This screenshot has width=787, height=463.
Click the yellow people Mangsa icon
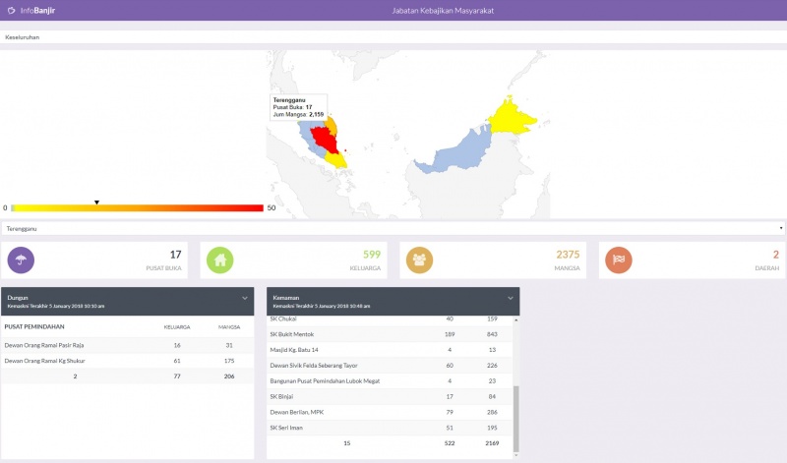point(419,260)
